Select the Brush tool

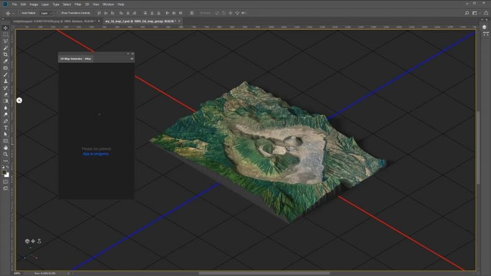pos(6,75)
